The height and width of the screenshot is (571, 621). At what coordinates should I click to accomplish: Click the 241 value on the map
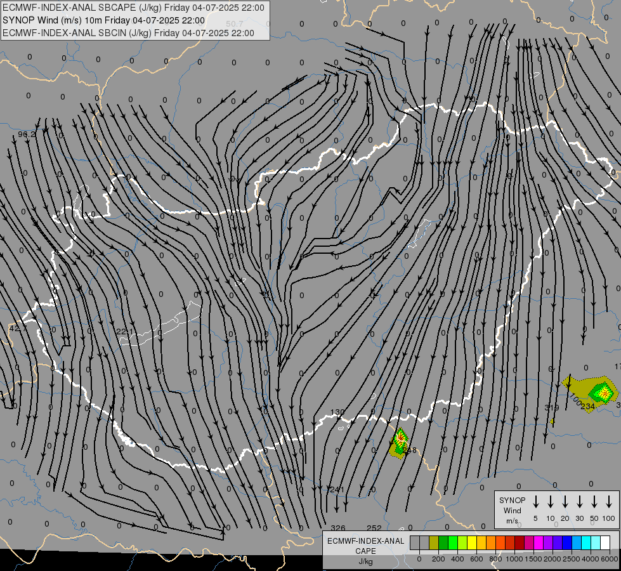click(x=337, y=490)
